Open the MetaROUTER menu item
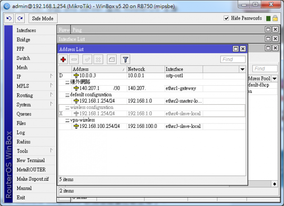 (35, 170)
